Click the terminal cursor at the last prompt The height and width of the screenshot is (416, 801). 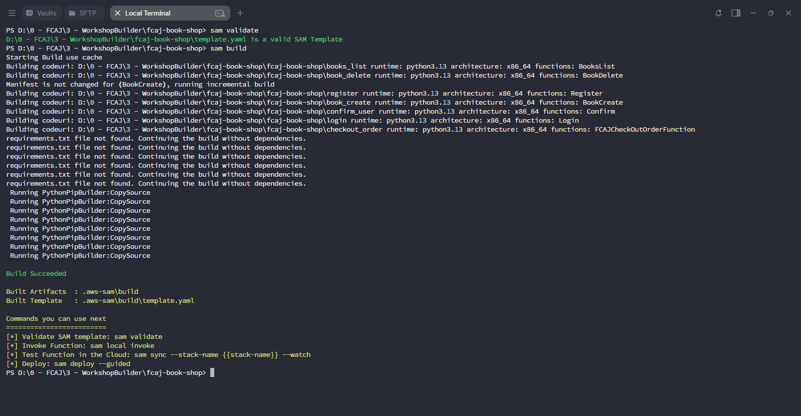coord(212,372)
